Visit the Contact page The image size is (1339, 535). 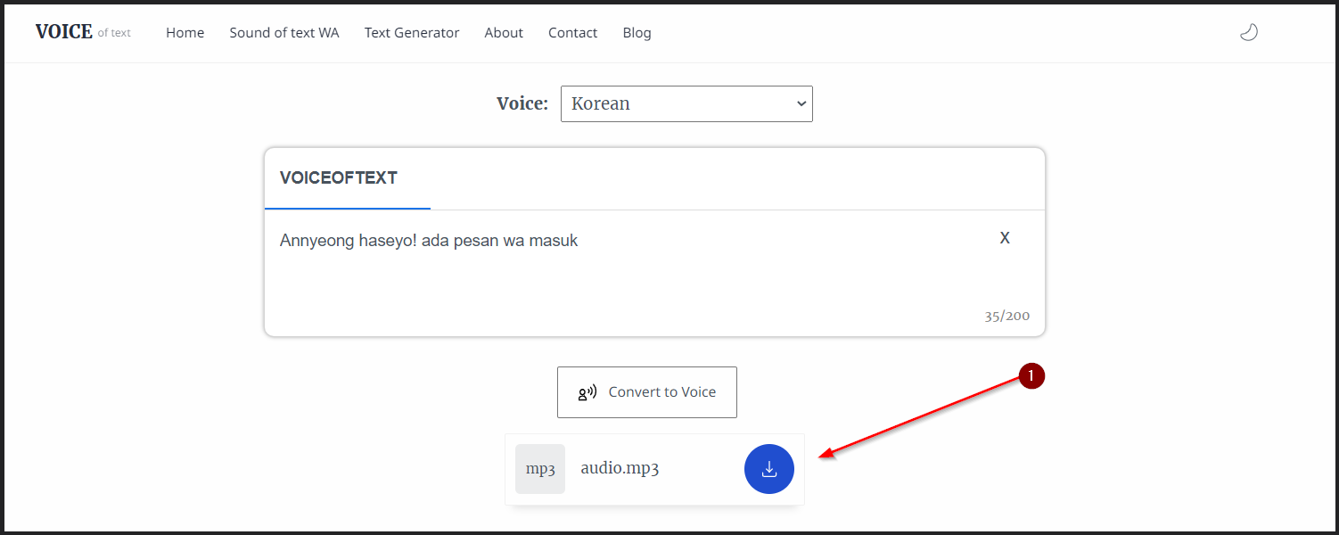pos(572,32)
